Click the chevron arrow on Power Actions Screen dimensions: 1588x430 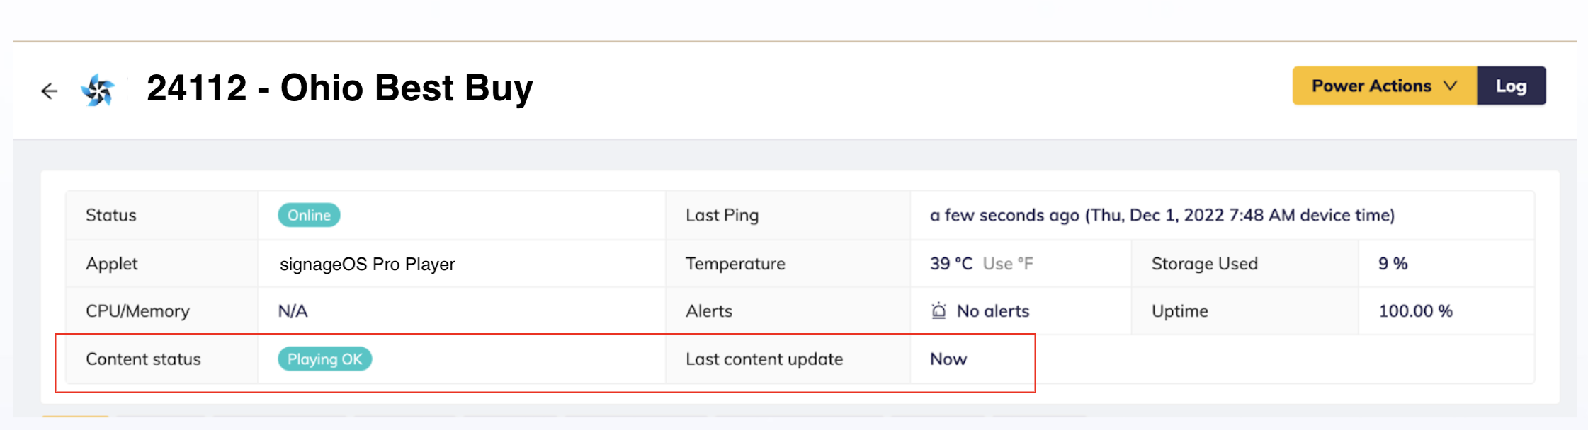[1451, 86]
